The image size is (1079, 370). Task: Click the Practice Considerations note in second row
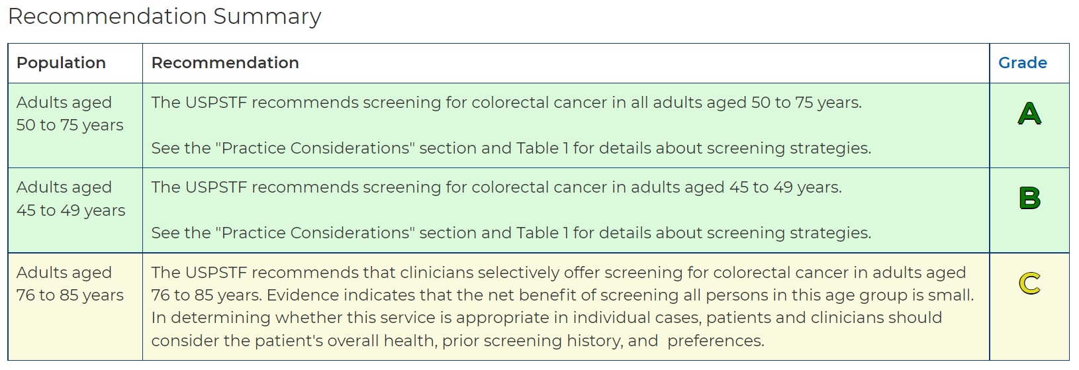click(511, 233)
